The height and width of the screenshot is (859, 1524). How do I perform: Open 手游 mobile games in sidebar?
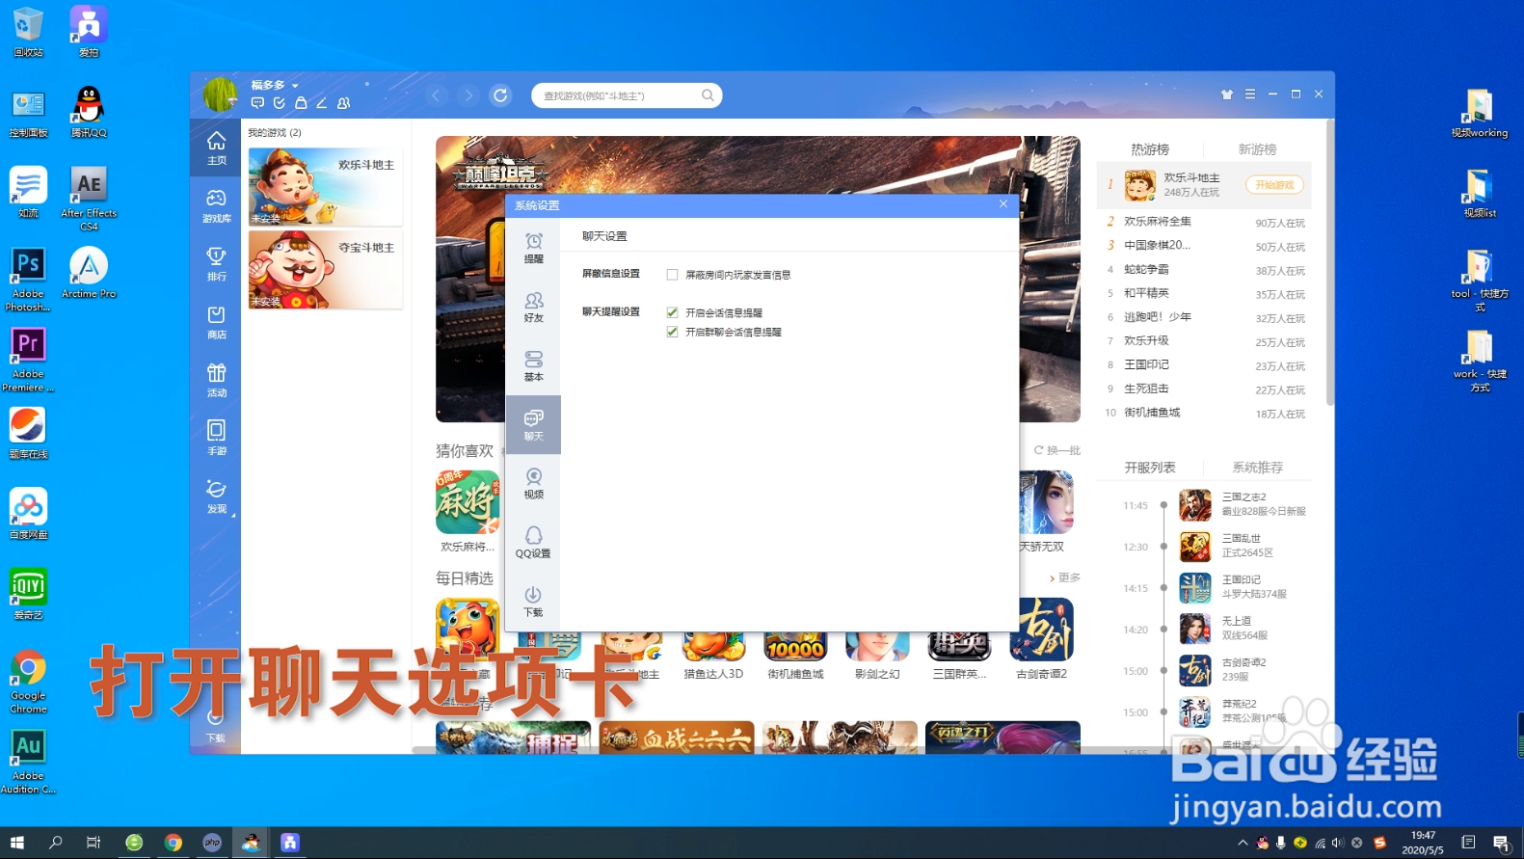coord(216,438)
